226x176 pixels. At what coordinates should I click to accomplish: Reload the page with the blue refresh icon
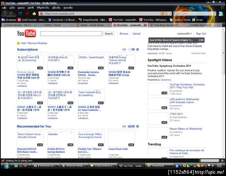20,14
